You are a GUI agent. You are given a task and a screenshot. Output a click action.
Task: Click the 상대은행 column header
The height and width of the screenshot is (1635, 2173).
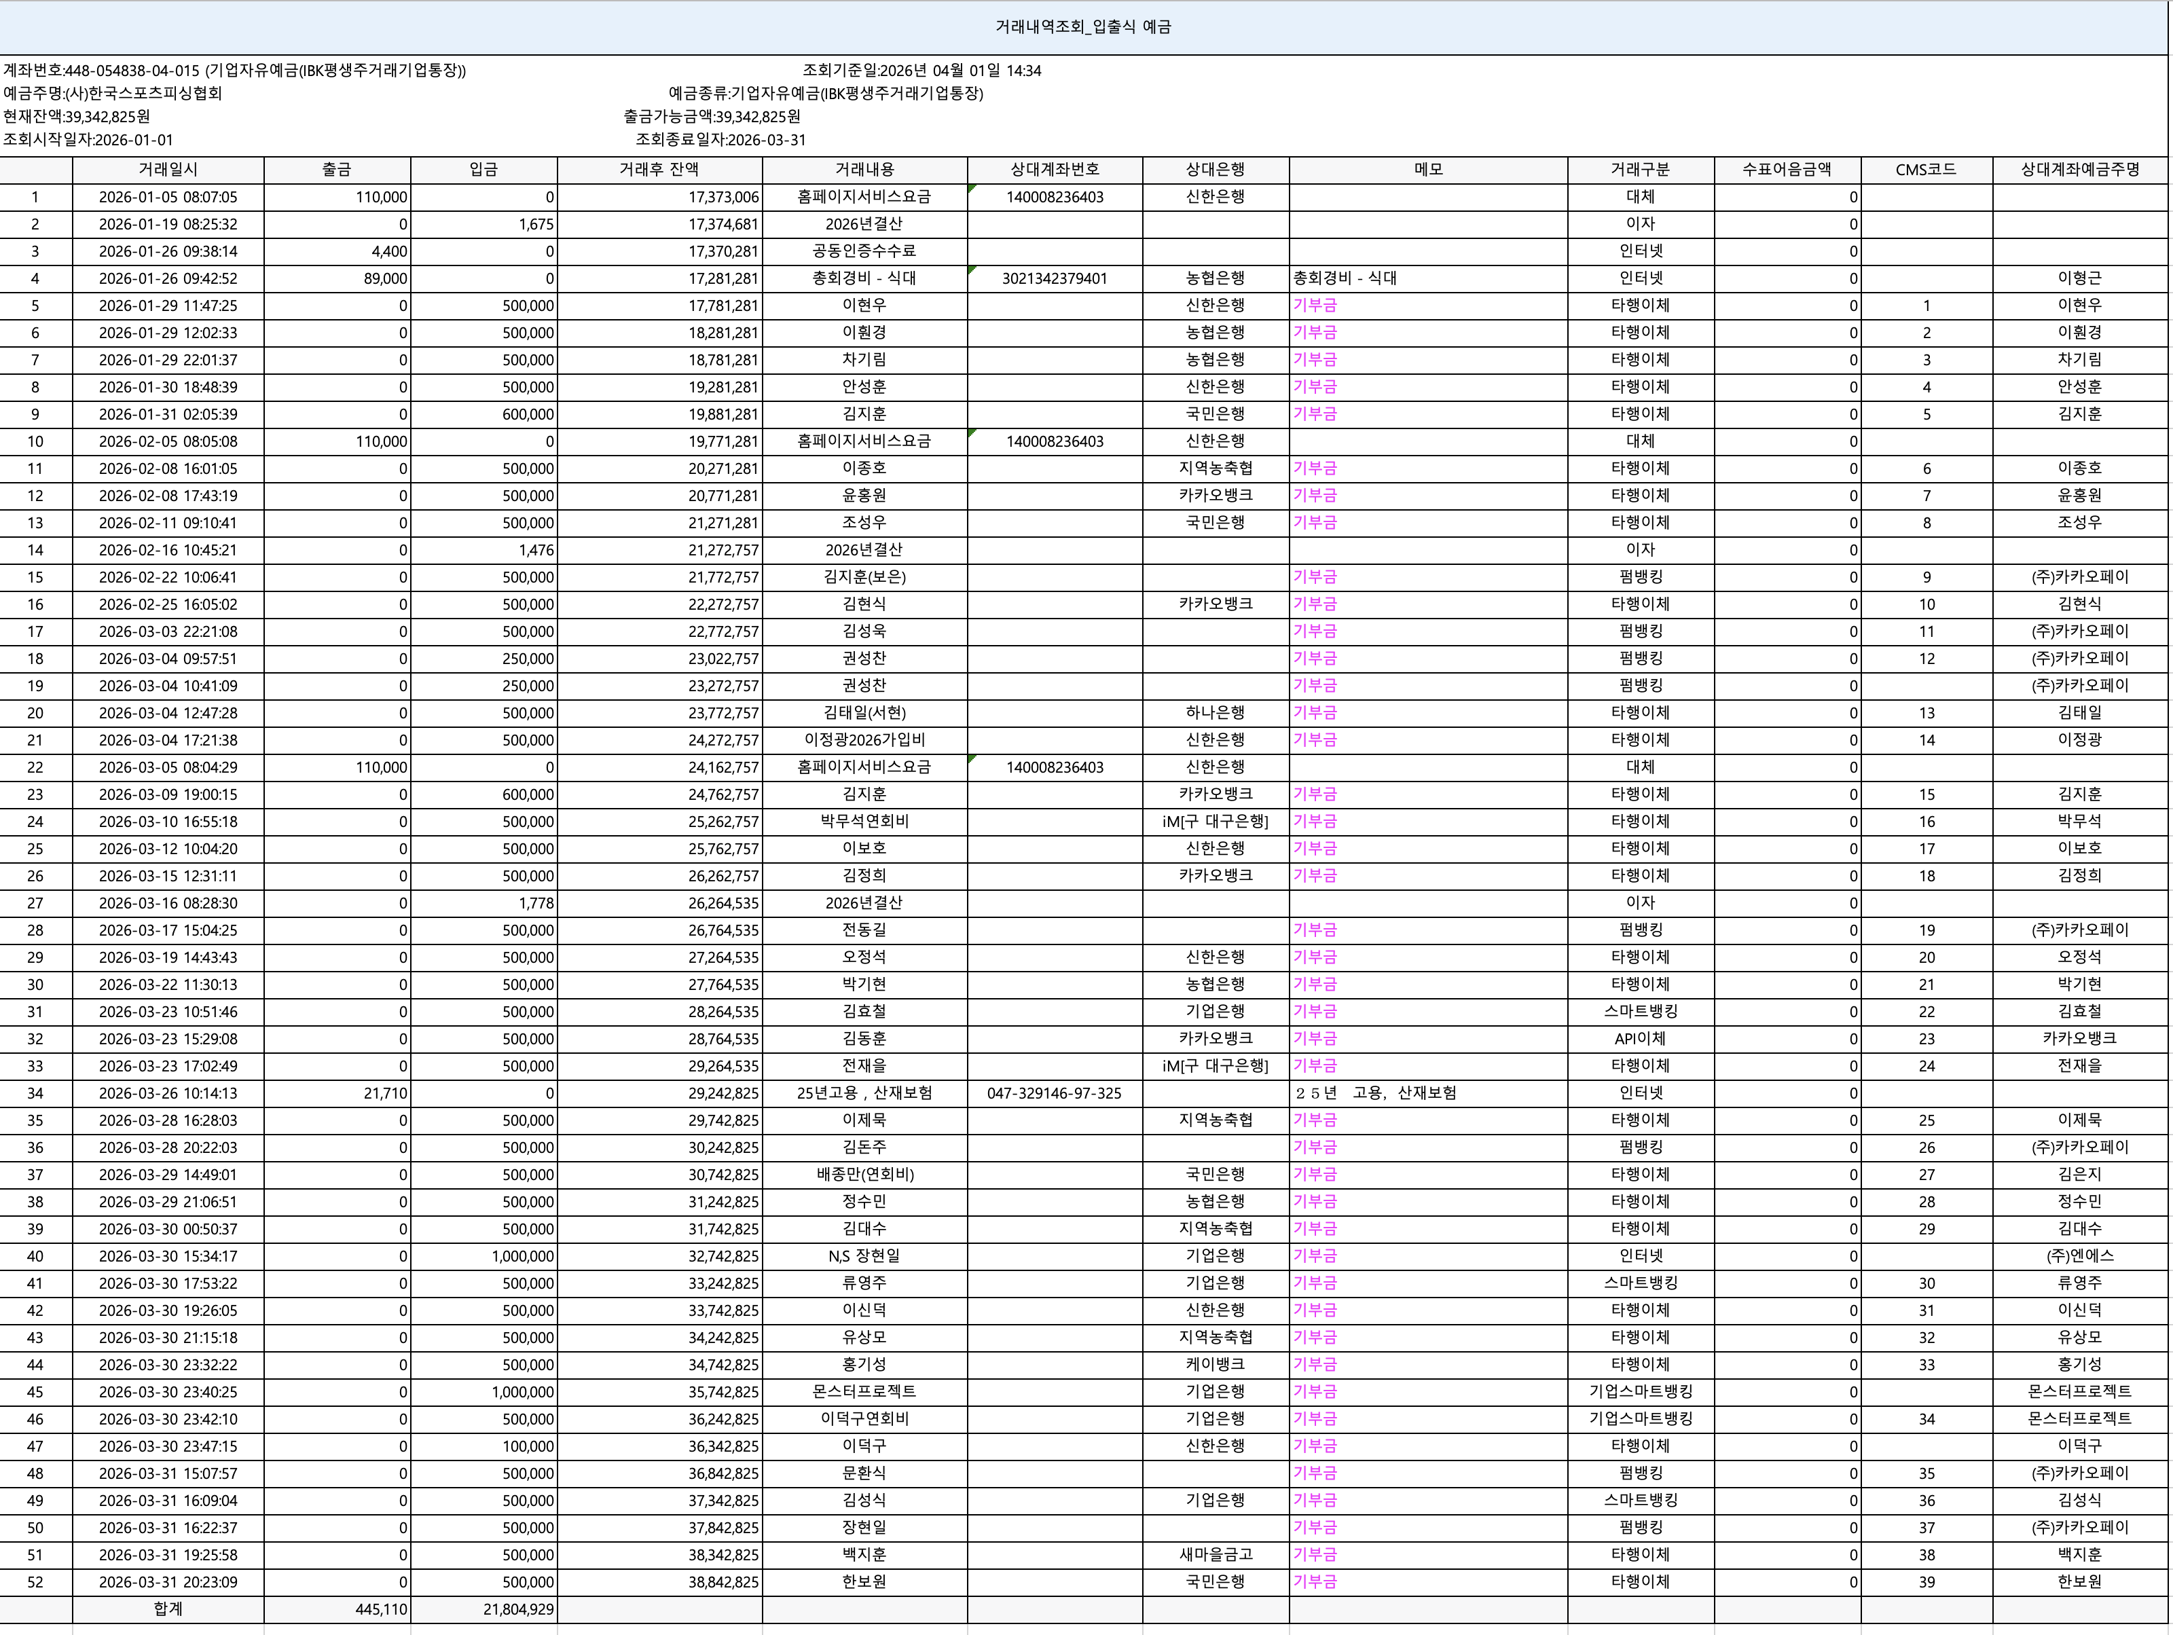pos(1216,169)
